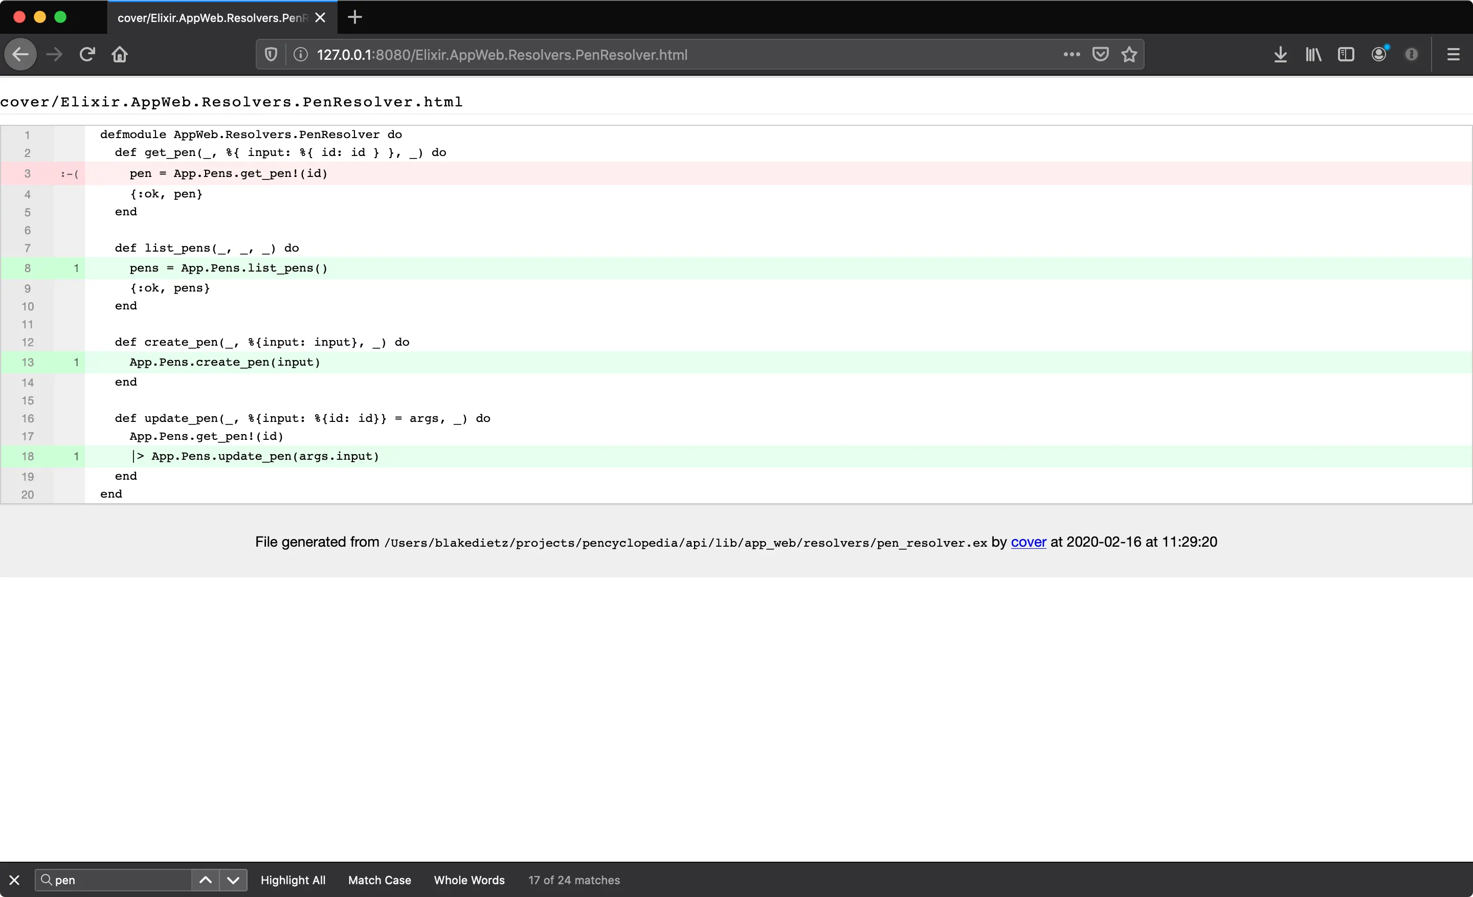Show the sidebars icon
The width and height of the screenshot is (1473, 897).
pyautogui.click(x=1346, y=54)
